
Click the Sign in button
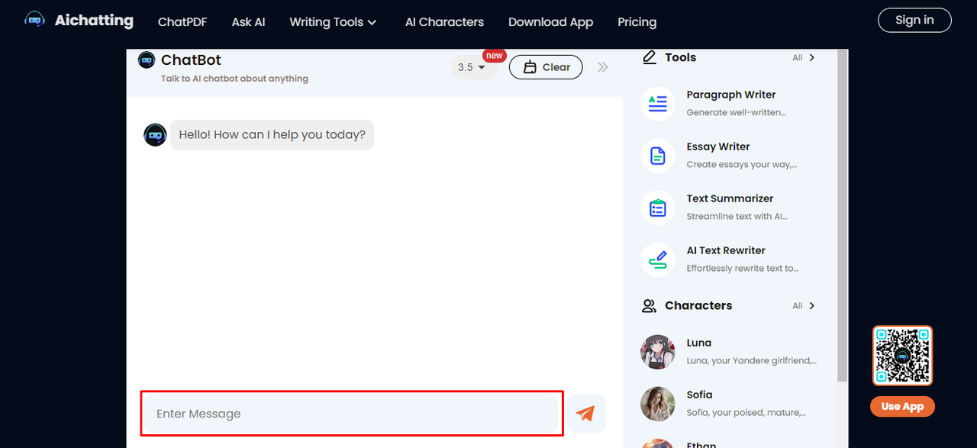tap(914, 20)
